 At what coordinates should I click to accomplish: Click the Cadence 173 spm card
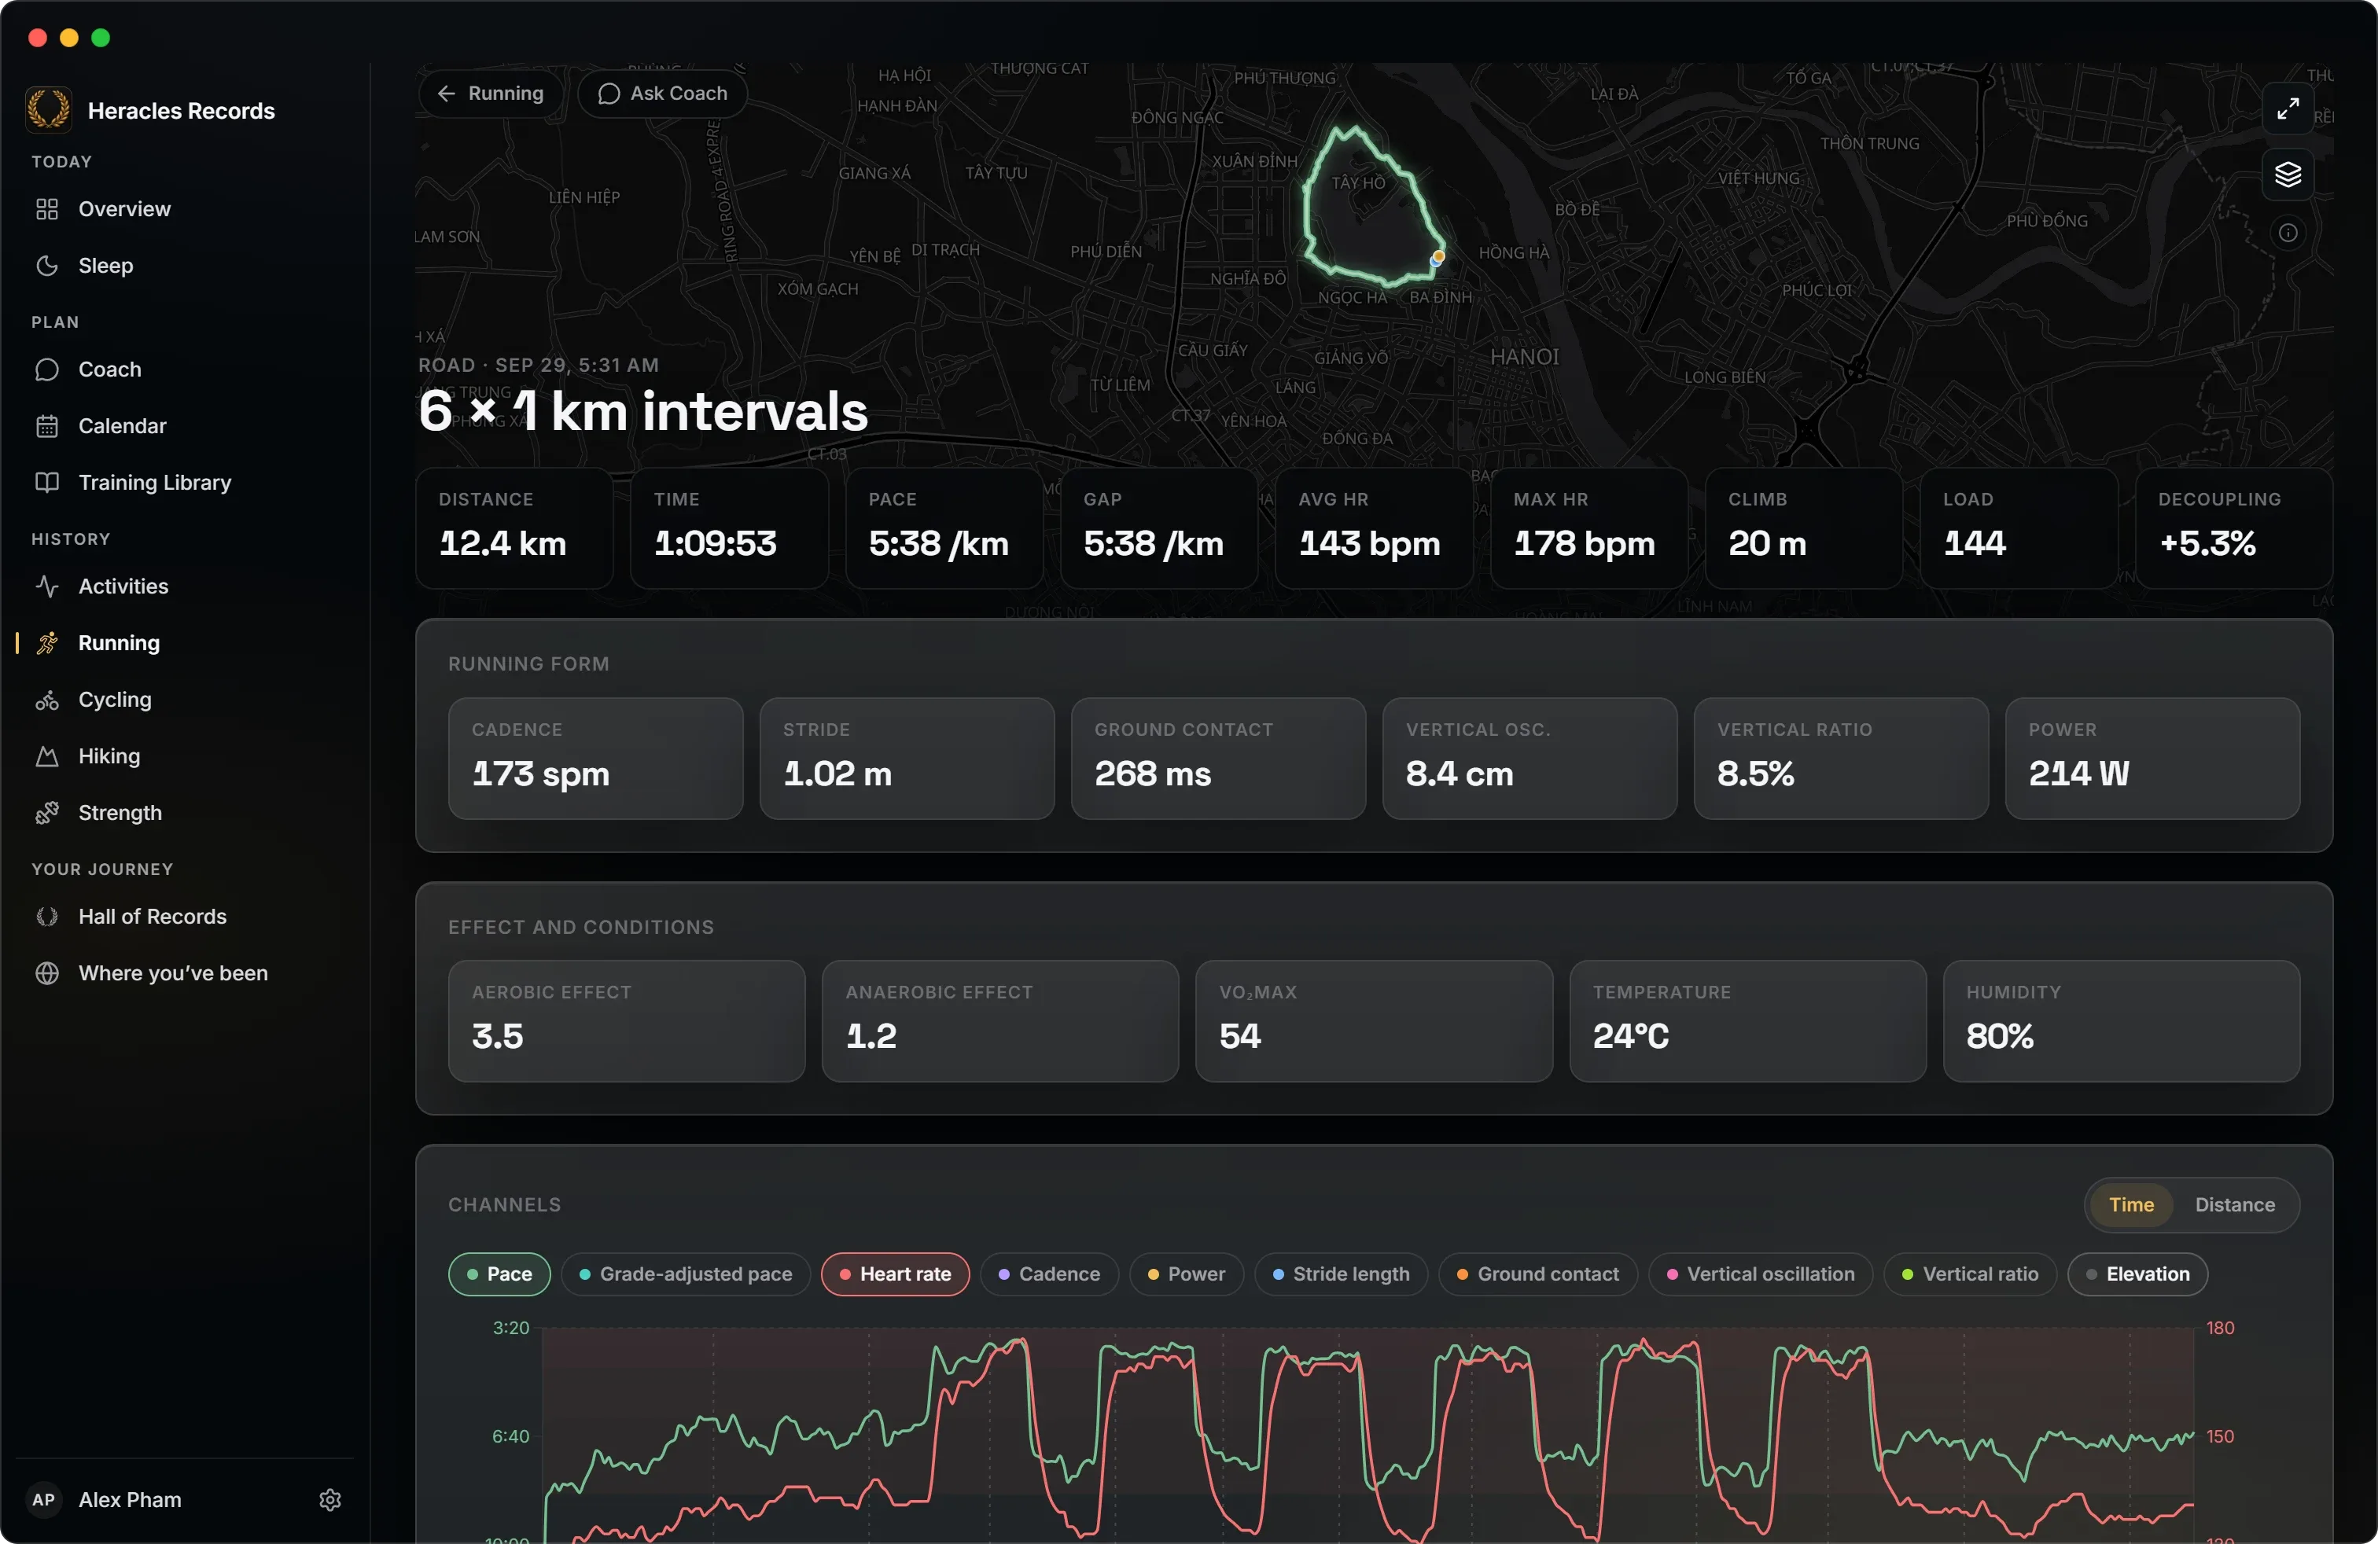click(x=595, y=759)
